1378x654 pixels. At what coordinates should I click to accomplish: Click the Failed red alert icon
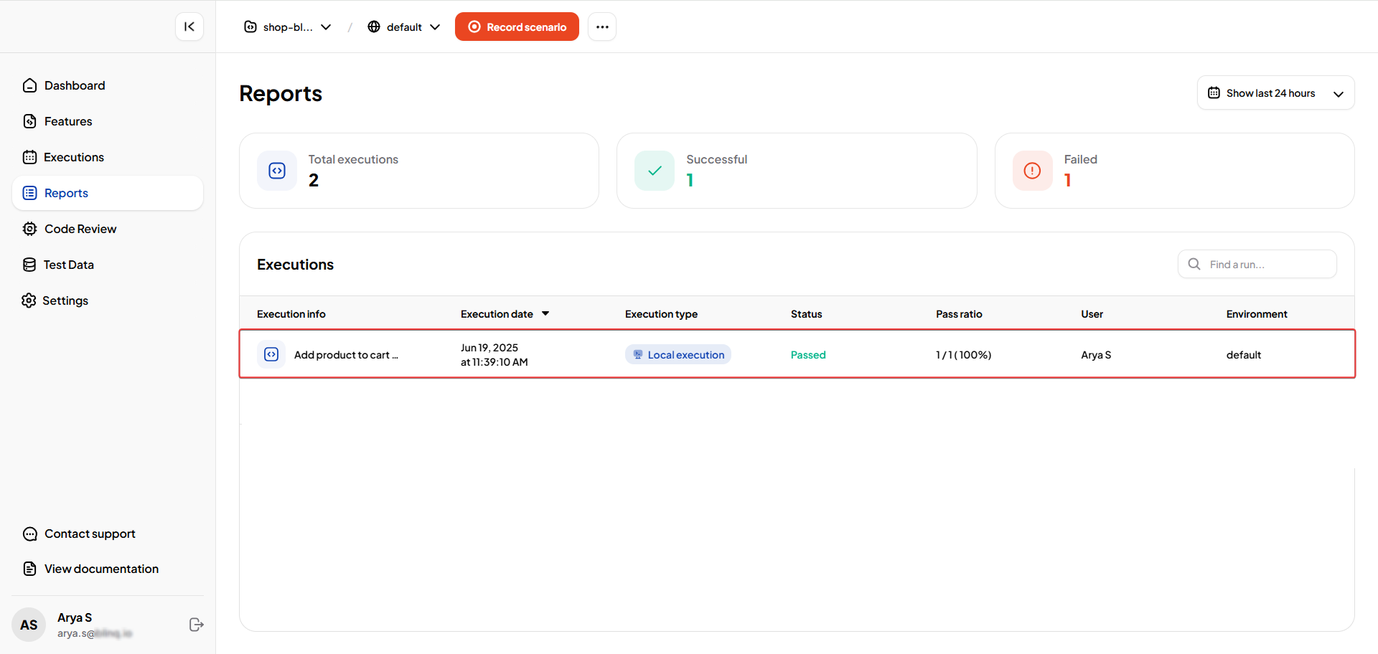tap(1032, 171)
